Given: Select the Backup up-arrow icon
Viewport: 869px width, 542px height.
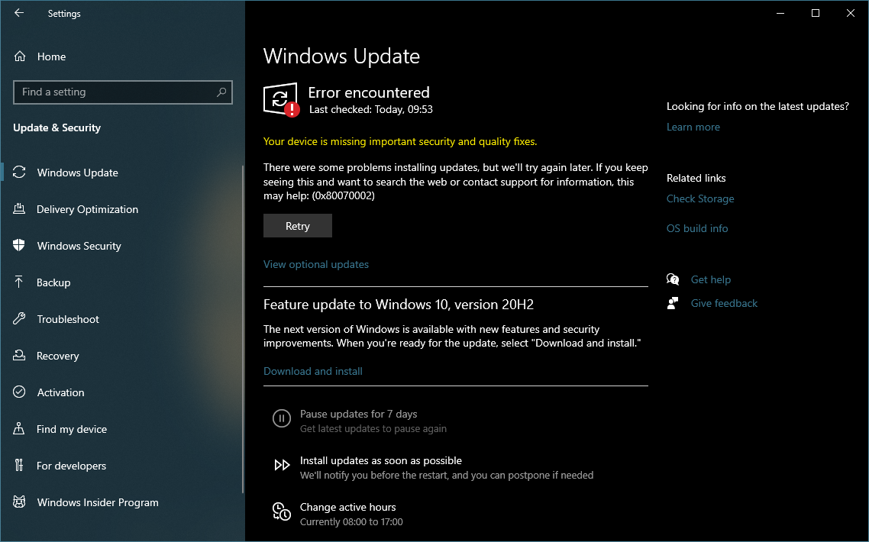Looking at the screenshot, I should point(21,282).
